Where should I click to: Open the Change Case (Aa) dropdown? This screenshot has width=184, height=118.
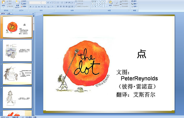(x=49, y=7)
